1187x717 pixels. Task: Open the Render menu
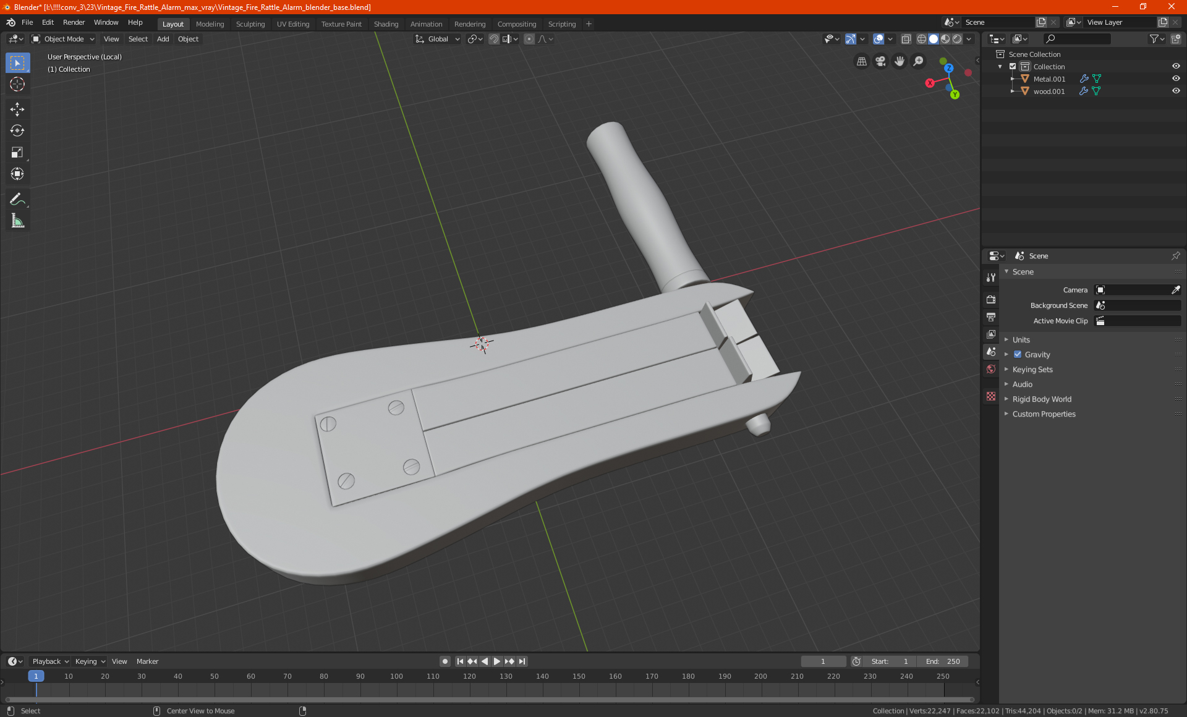(x=74, y=22)
